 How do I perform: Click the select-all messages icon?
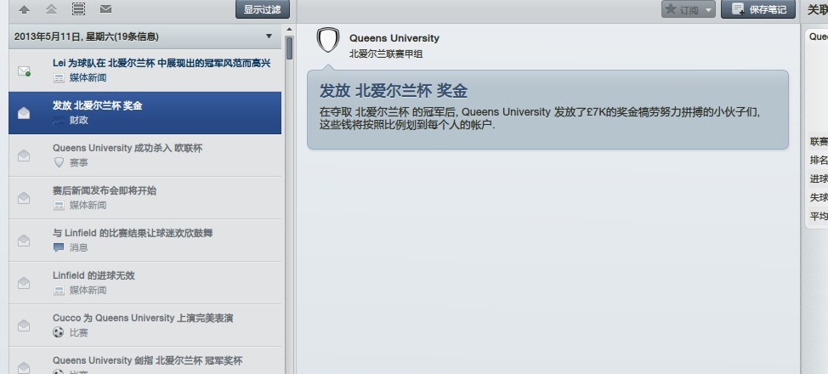[x=79, y=9]
